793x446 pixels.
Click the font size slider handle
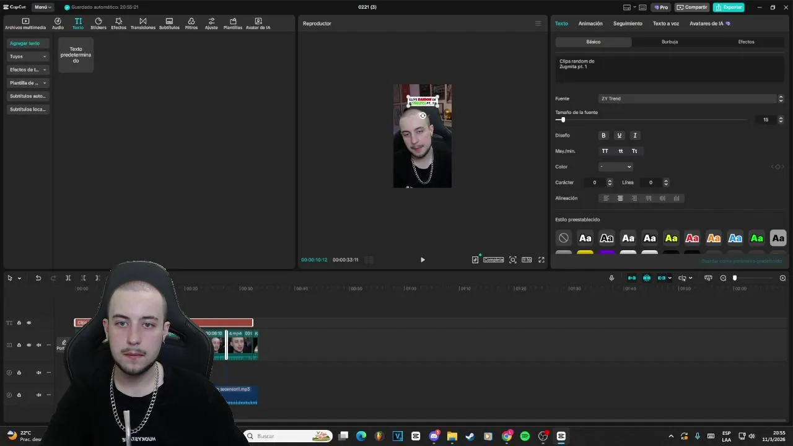563,120
